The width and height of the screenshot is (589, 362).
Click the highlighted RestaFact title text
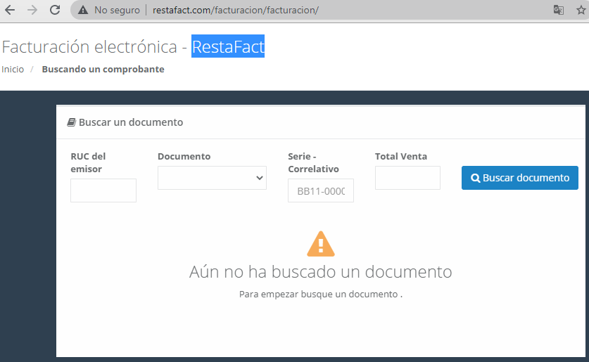click(228, 46)
